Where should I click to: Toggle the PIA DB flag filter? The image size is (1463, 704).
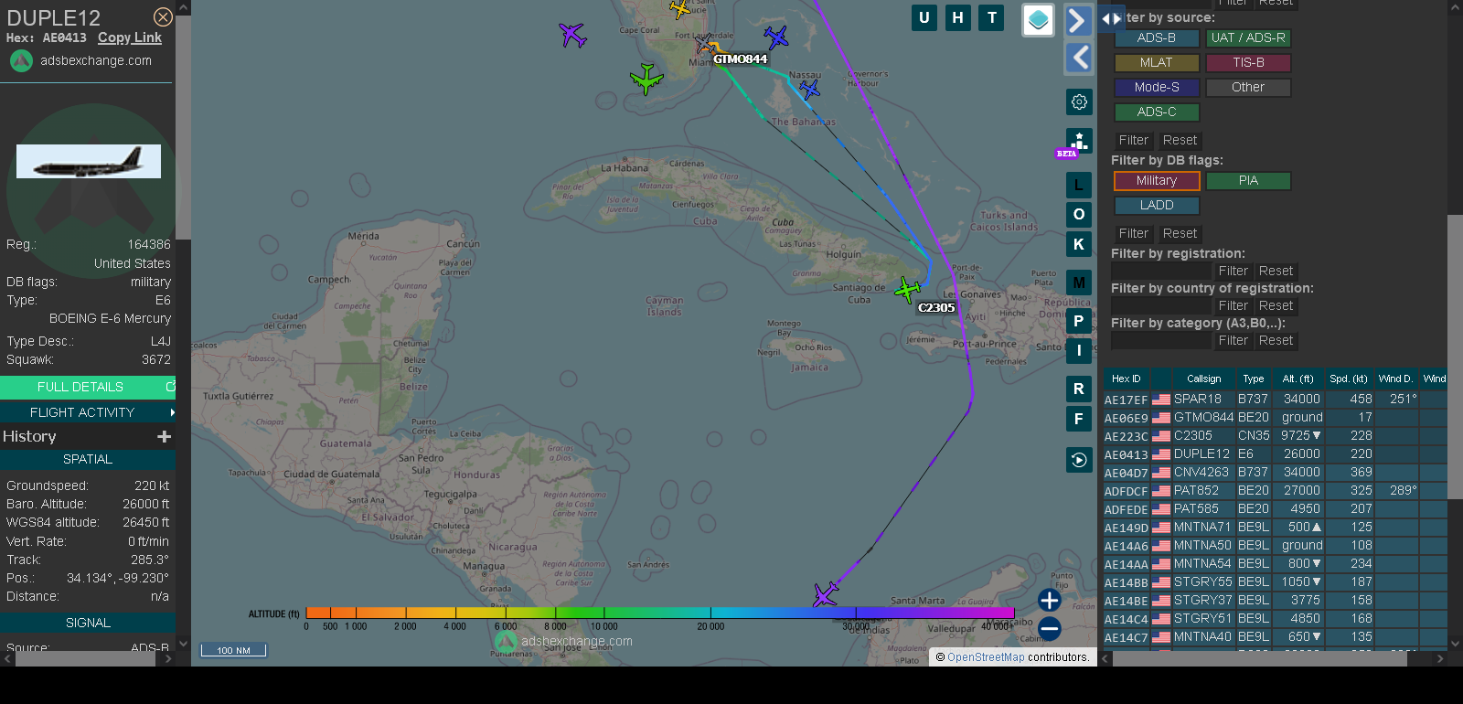coord(1248,181)
